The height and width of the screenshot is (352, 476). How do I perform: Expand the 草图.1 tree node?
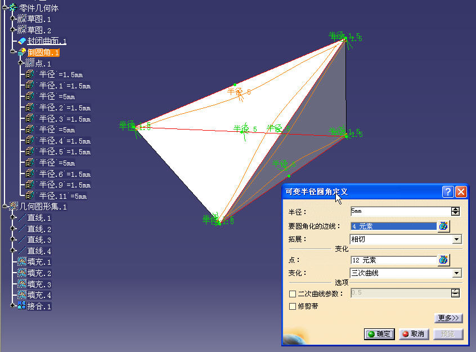12,18
